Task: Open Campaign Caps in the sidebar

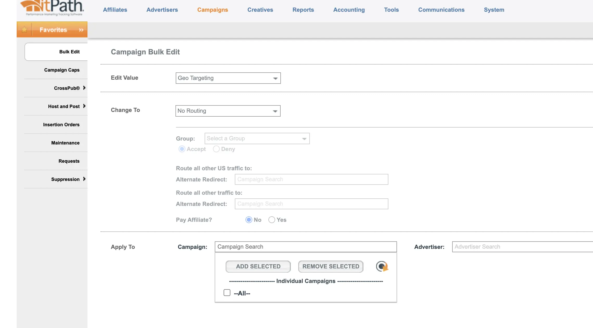Action: [62, 70]
